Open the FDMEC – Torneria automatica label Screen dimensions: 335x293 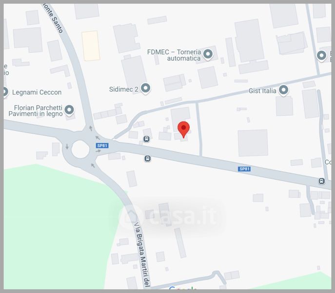174,55
